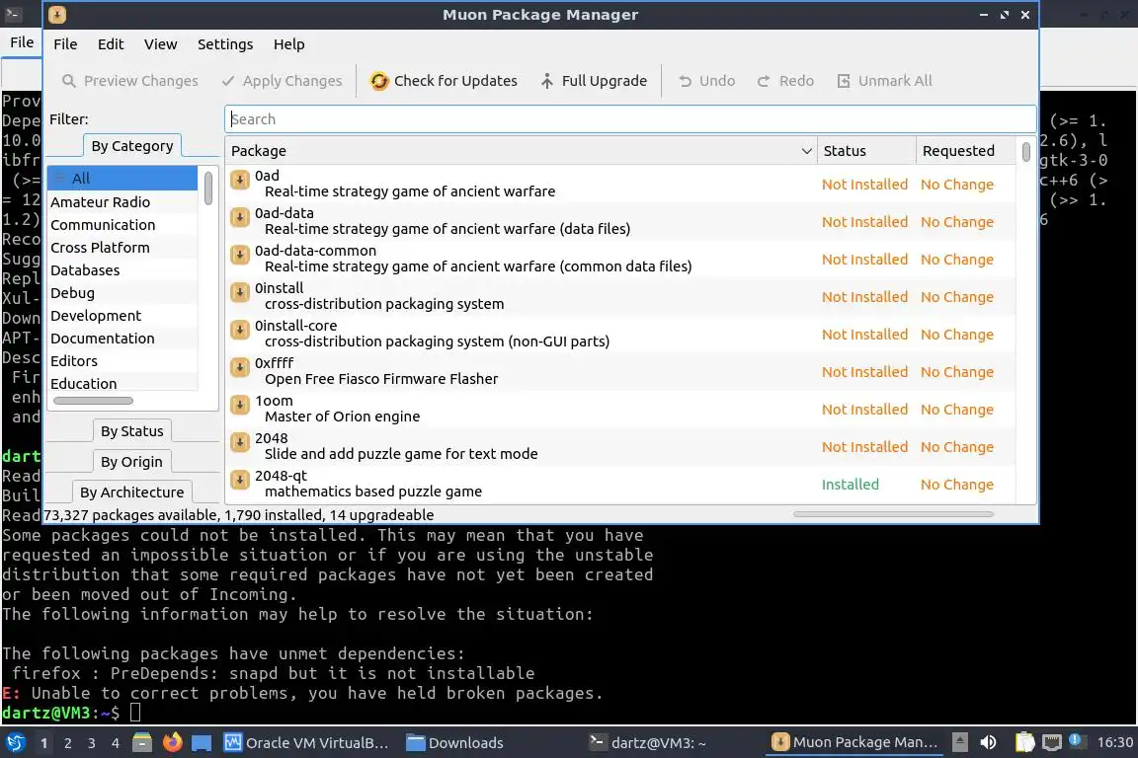The width and height of the screenshot is (1138, 758).
Task: Click the 1oom package icon
Action: point(240,405)
